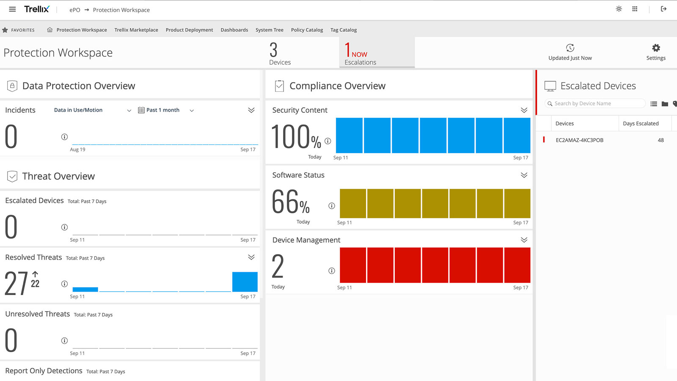Image resolution: width=677 pixels, height=381 pixels.
Task: Open Trellix Marketplace from favorites bar
Action: point(136,30)
